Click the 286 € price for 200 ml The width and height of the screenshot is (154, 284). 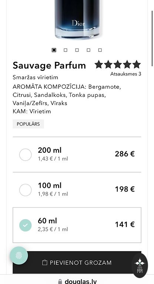tap(125, 154)
